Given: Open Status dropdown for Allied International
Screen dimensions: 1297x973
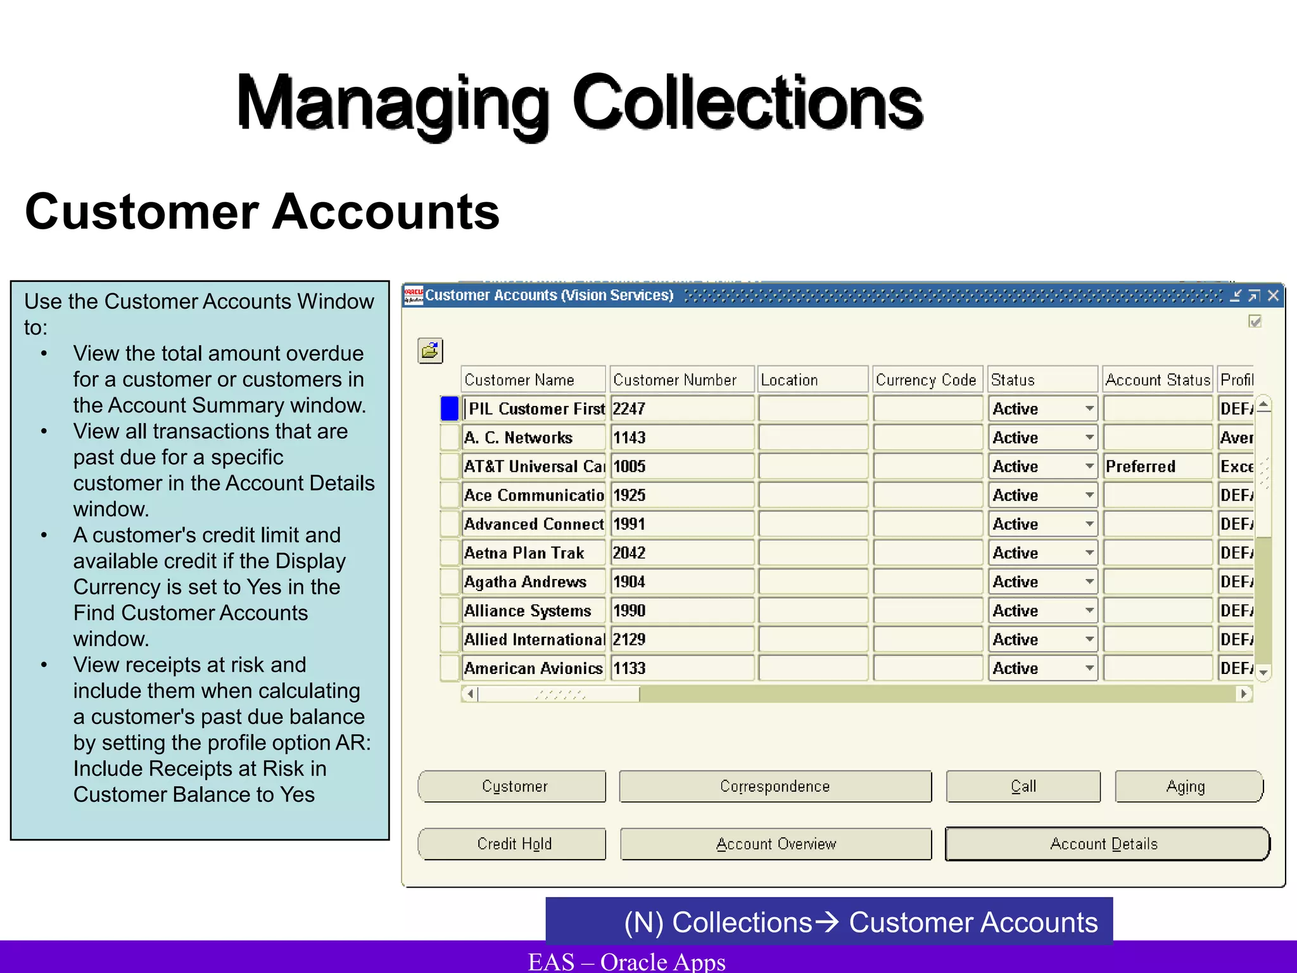Looking at the screenshot, I should [1089, 639].
